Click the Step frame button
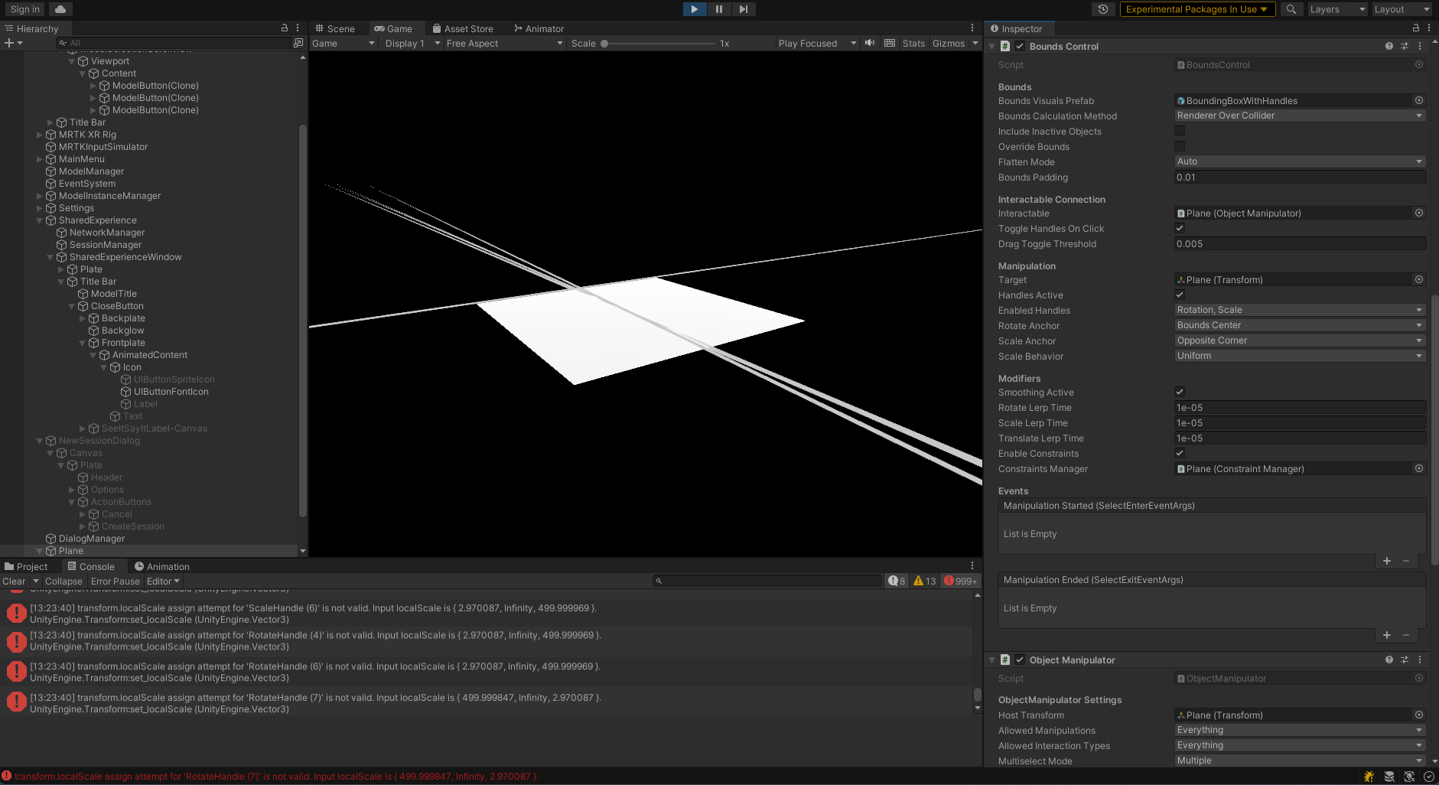Viewport: 1439px width, 785px height. point(743,8)
